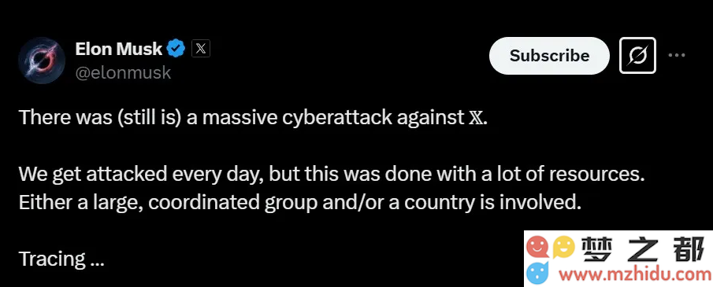713x287 pixels.
Task: Open the www.mzhidu.com watermark link
Action: (x=635, y=274)
